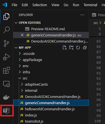Expand the internal folder
The width and height of the screenshot is (105, 124).
(22, 90)
